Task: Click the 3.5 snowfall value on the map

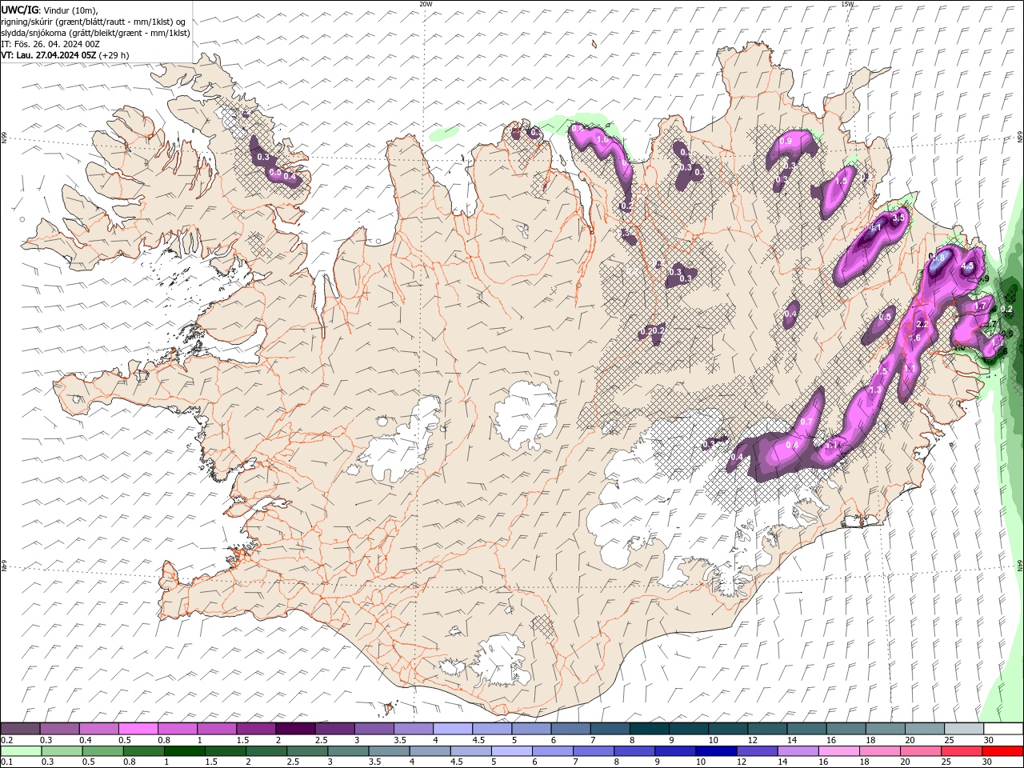Action: (898, 218)
